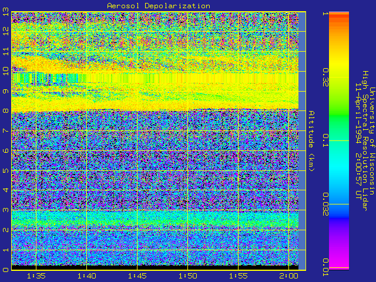The height and width of the screenshot is (282, 376).
Task: Click the altitude label 13
Action: [x=6, y=12]
